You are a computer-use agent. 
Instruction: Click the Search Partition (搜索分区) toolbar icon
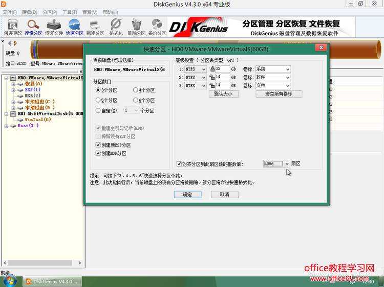[33, 27]
